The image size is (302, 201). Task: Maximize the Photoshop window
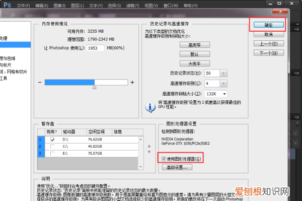[x=279, y=4]
